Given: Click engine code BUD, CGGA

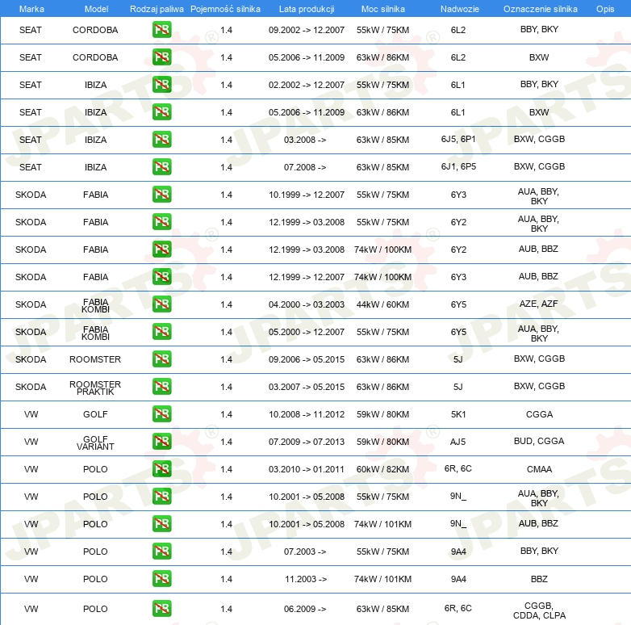Looking at the screenshot, I should click(x=539, y=441).
